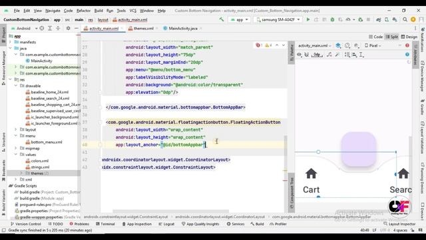Click the clear constraints icon
The image size is (426, 240).
(x=329, y=55)
